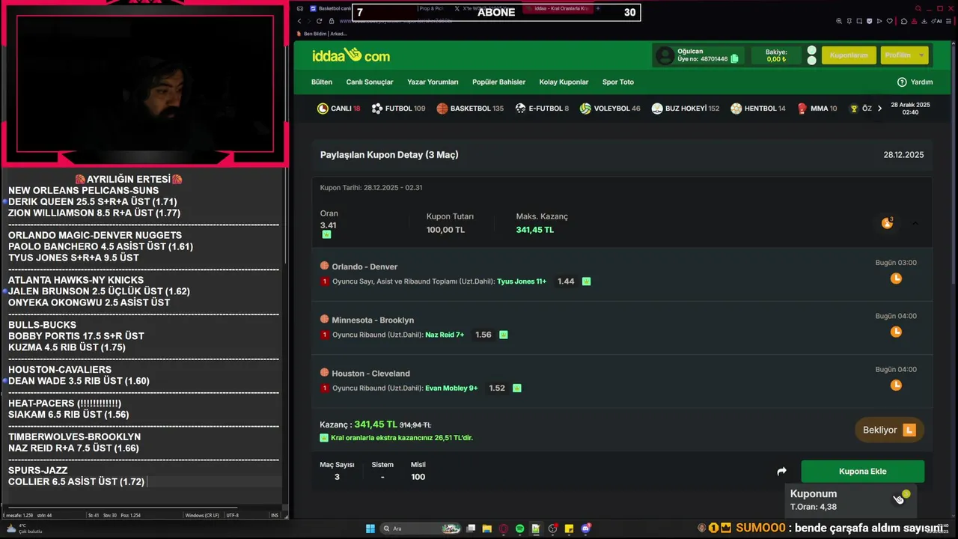Image resolution: width=958 pixels, height=539 pixels.
Task: Select the HENTBOL sport icon
Action: [x=736, y=109]
